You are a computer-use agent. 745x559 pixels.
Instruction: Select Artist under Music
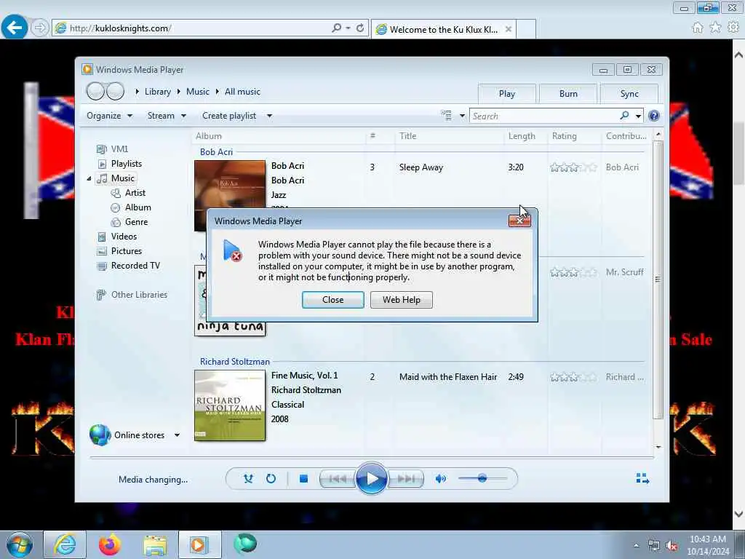coord(128,192)
